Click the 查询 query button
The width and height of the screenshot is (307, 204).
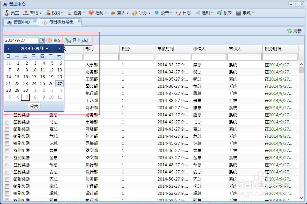coord(54,40)
